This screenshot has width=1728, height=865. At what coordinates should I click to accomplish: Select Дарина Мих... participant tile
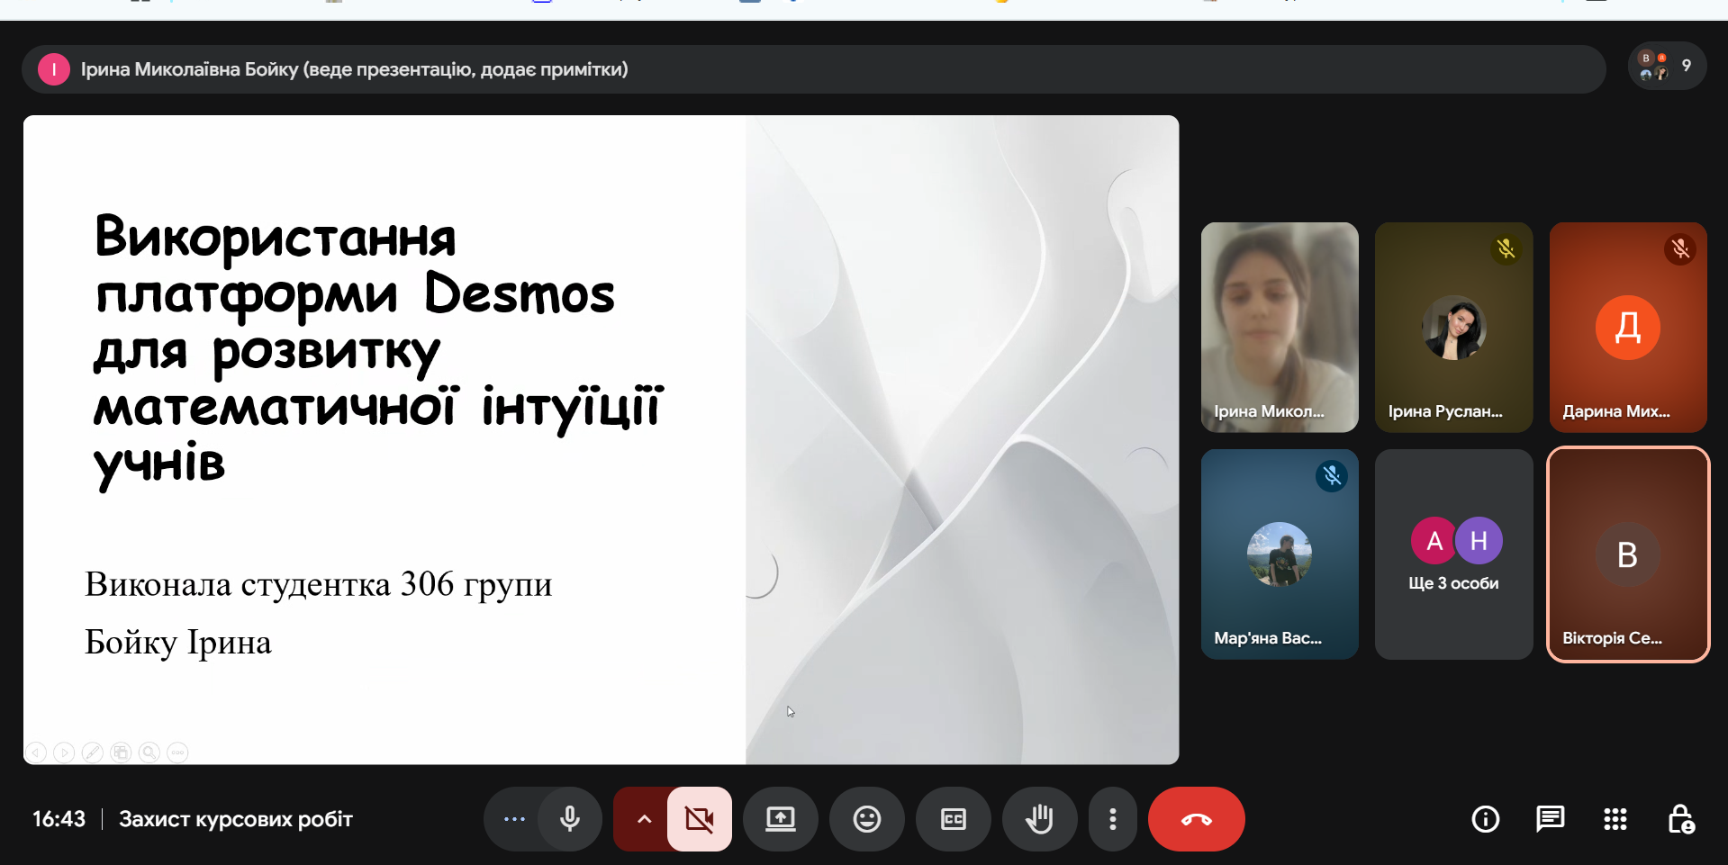tap(1628, 328)
